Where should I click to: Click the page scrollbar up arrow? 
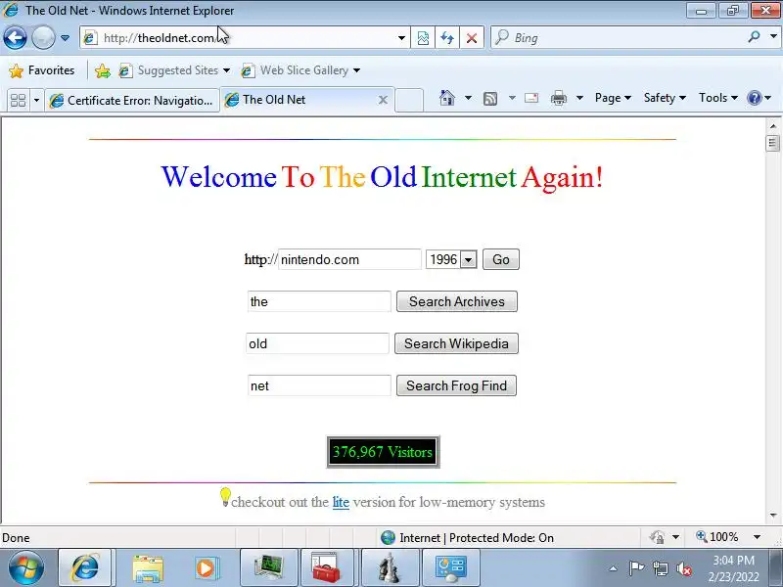[773, 126]
